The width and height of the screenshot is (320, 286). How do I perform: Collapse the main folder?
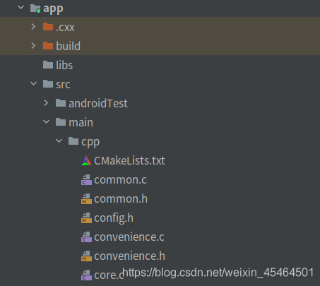[x=47, y=121]
